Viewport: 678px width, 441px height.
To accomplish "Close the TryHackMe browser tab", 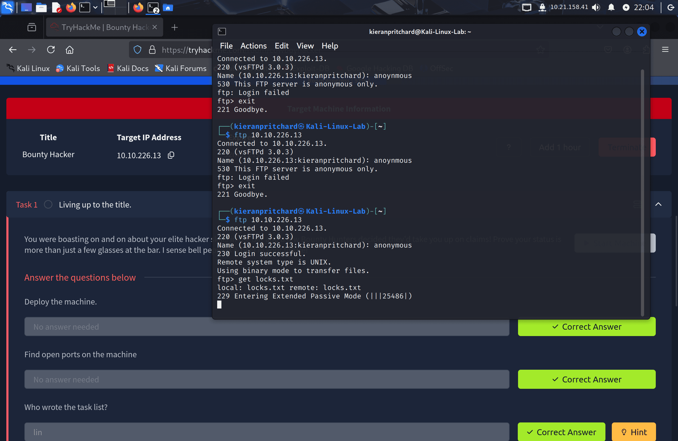I will point(155,27).
